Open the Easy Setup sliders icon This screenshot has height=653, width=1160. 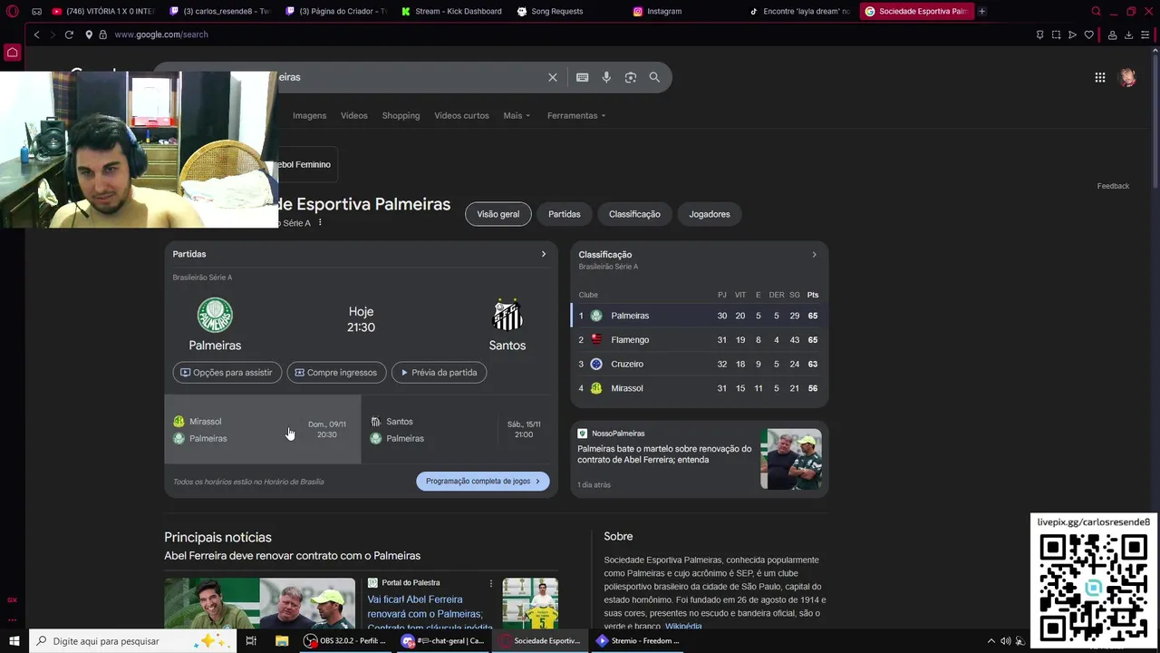[x=1145, y=34]
